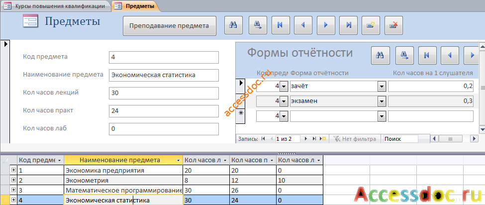
Task: Open Форма отчётности dropdown in new row
Action: (x=382, y=116)
